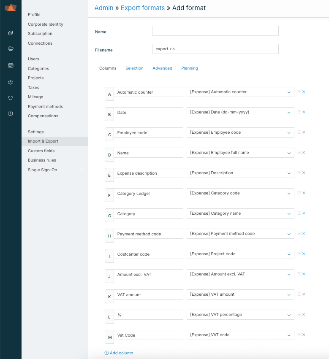Switch to the Selection tab
Viewport: 329px width, 359px height.
[134, 68]
